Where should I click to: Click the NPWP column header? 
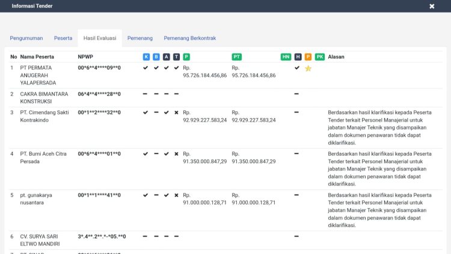pos(85,57)
